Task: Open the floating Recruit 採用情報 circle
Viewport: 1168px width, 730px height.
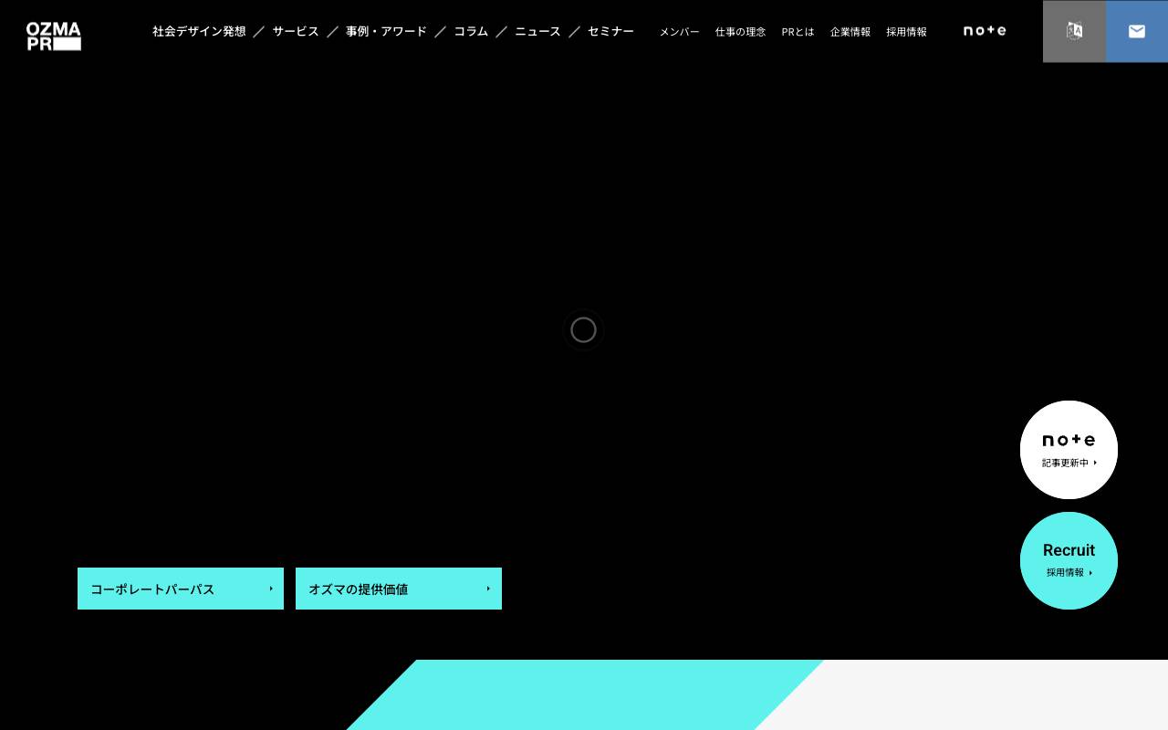Action: tap(1069, 560)
